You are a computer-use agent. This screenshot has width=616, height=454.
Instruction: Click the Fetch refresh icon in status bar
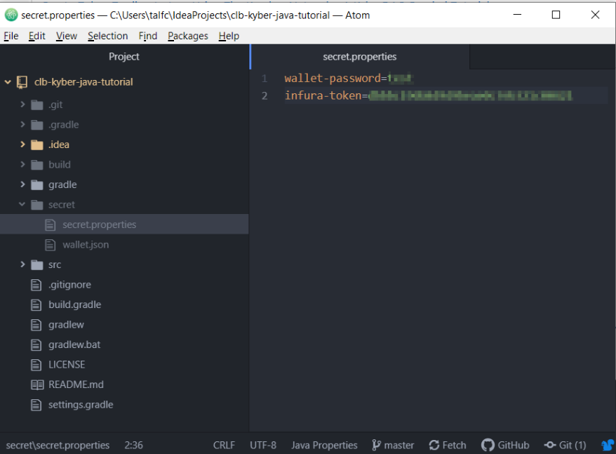tap(434, 445)
